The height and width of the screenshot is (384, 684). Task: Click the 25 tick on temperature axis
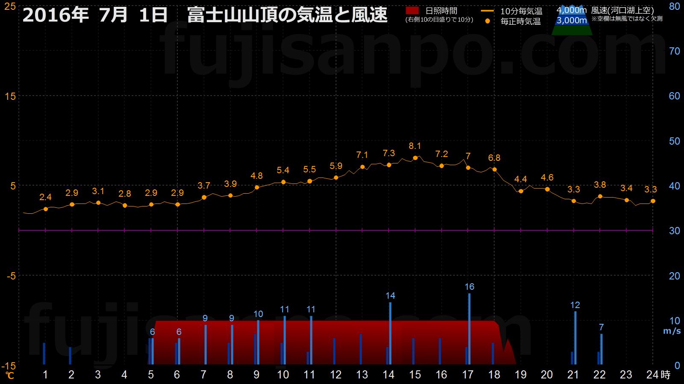point(10,6)
